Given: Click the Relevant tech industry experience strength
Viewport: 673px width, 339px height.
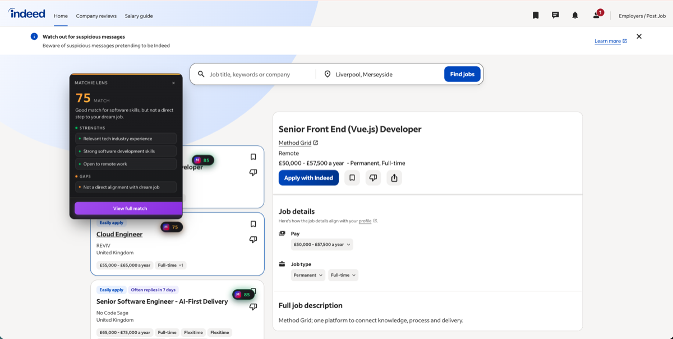Looking at the screenshot, I should click(x=126, y=139).
